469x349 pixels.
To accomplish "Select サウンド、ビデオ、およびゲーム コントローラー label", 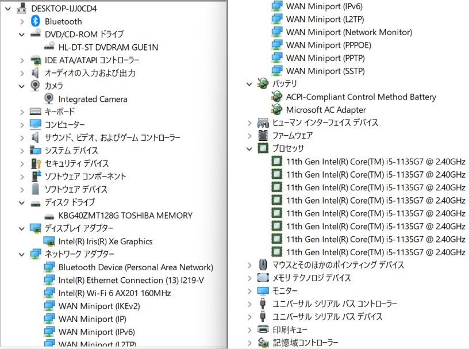I will (113, 137).
